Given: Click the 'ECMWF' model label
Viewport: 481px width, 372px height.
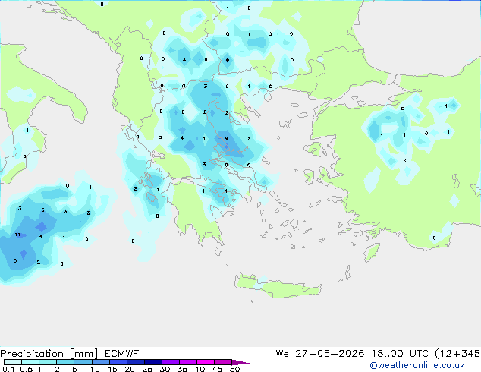Looking at the screenshot, I should 122,354.
